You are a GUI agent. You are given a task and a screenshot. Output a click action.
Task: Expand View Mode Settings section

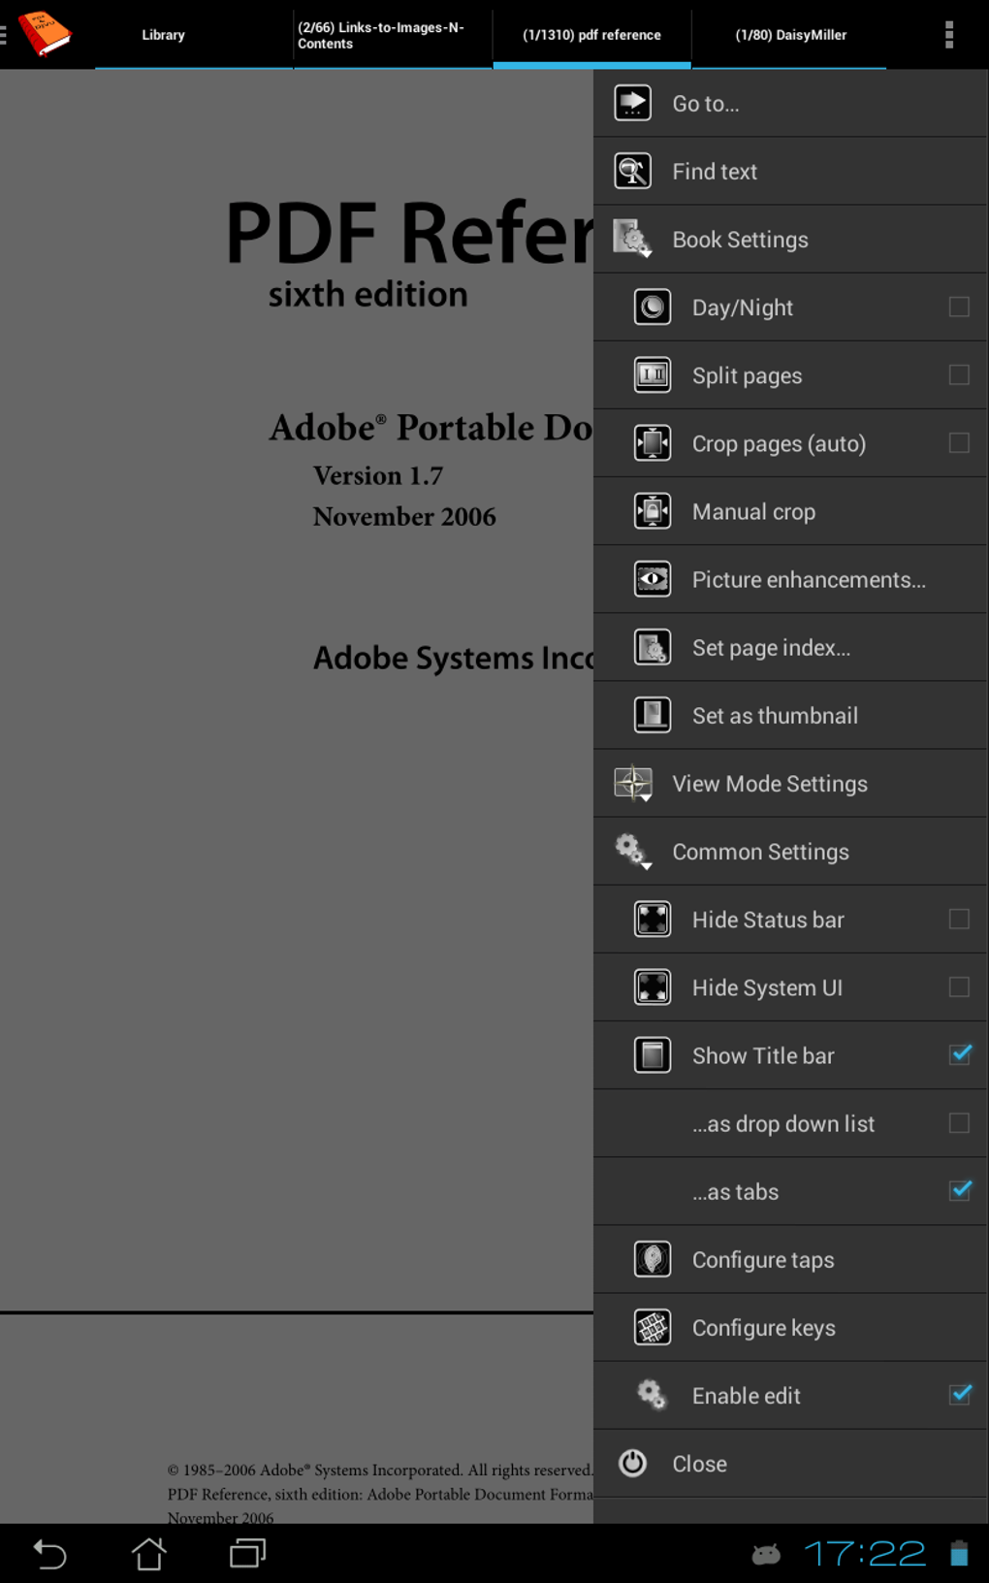click(x=769, y=784)
